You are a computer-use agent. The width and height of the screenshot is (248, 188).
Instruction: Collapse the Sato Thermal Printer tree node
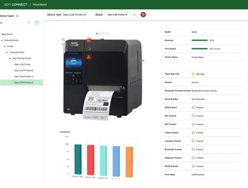pyautogui.click(x=10, y=58)
